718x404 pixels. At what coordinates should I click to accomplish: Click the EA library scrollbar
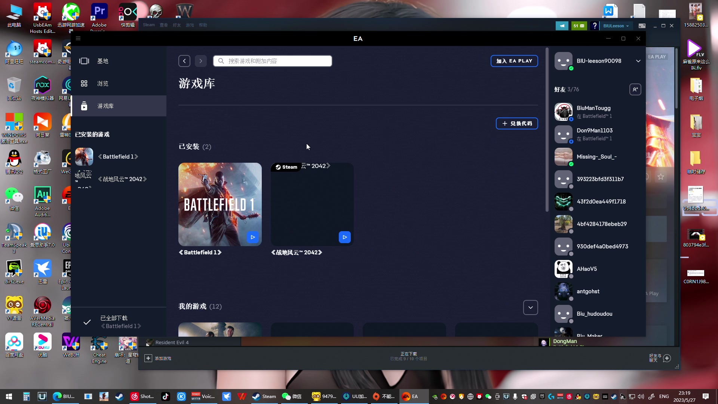click(547, 130)
